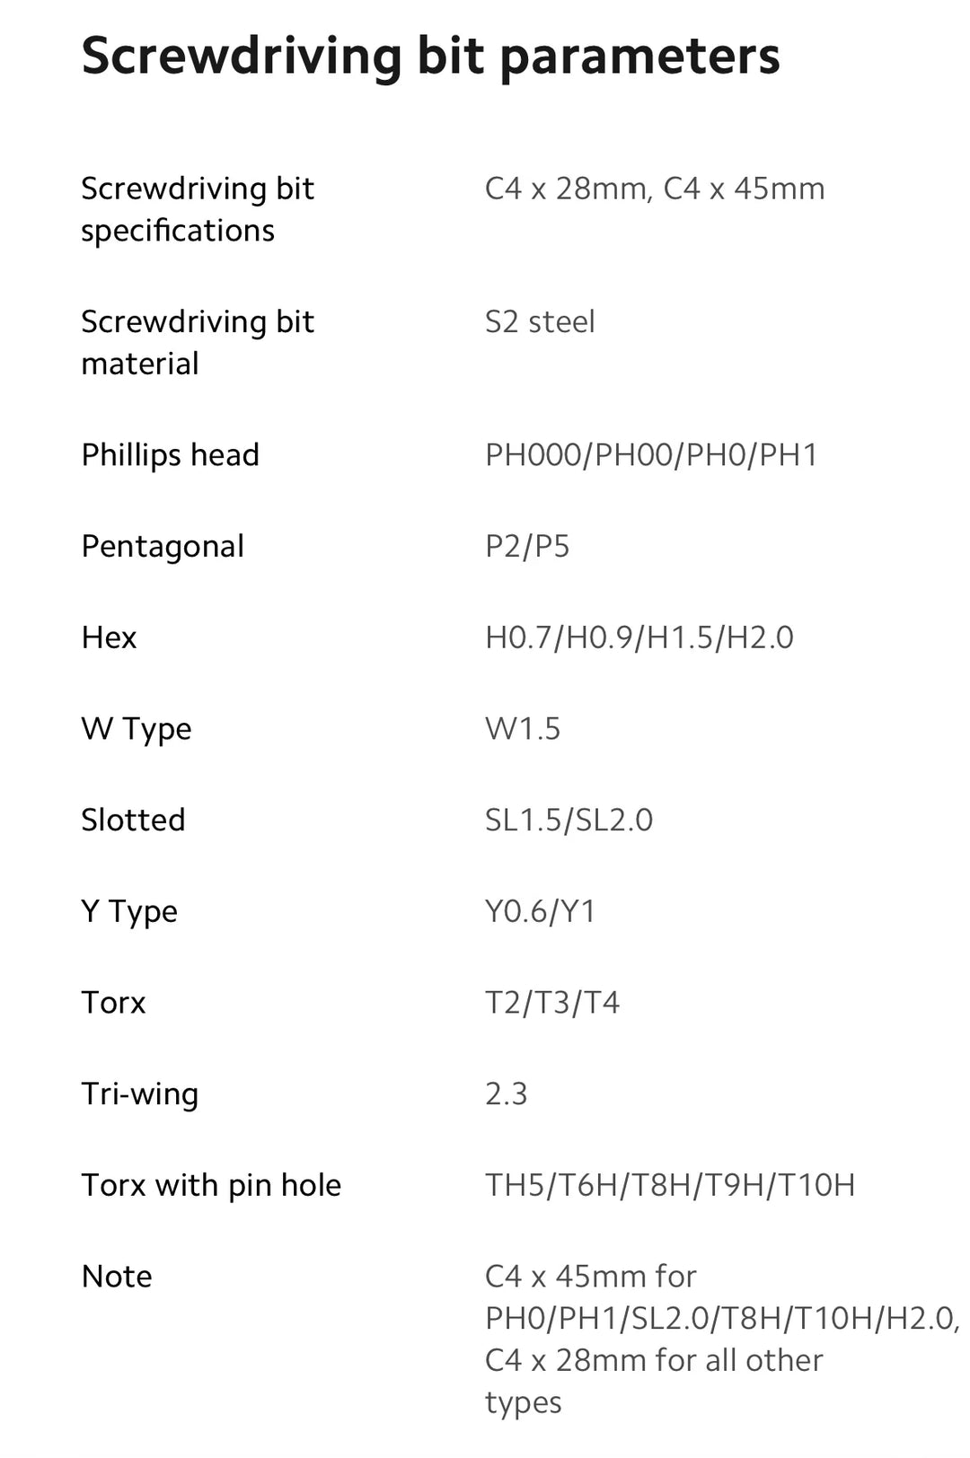Click the Screwdriving bit specifications label
Viewport: 970px width, 1458px height.
pyautogui.click(x=198, y=209)
